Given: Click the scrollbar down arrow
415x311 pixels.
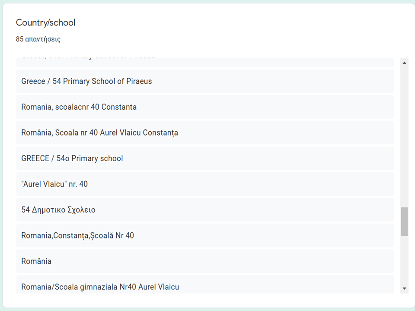Looking at the screenshot, I should tap(405, 288).
